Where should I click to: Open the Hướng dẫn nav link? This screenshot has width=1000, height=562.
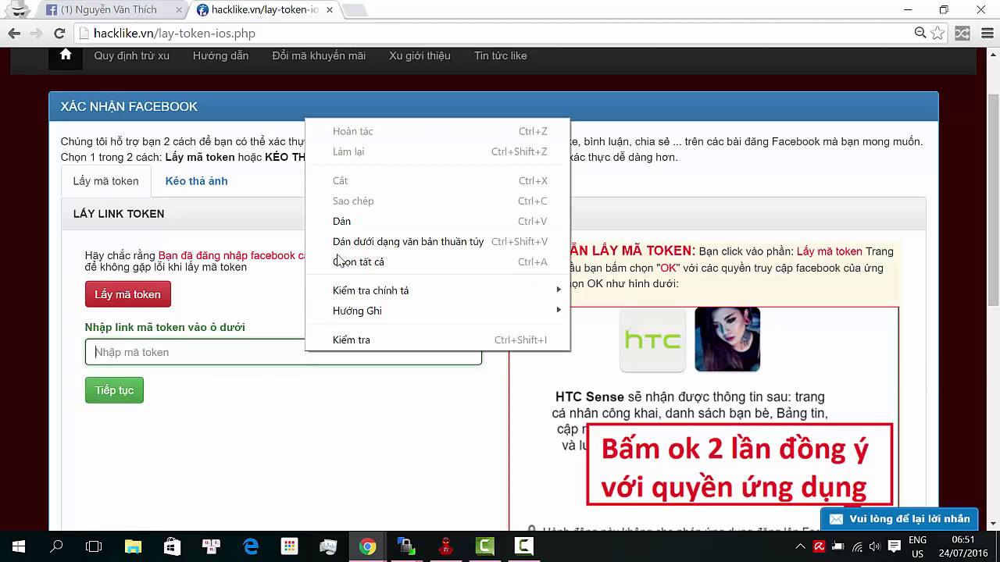(220, 55)
